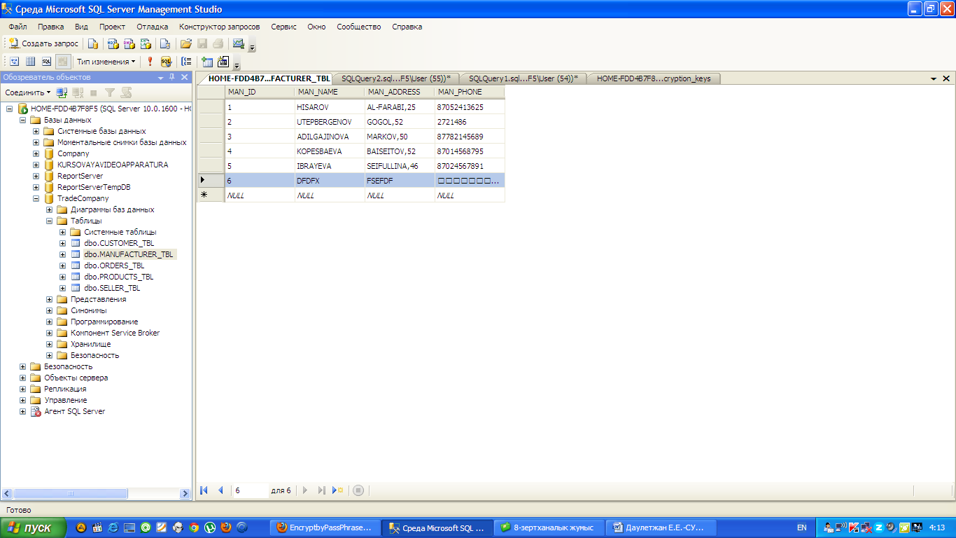Screen dimensions: 956x538
Task: Click the connect Object Explorer icon
Action: (x=62, y=92)
